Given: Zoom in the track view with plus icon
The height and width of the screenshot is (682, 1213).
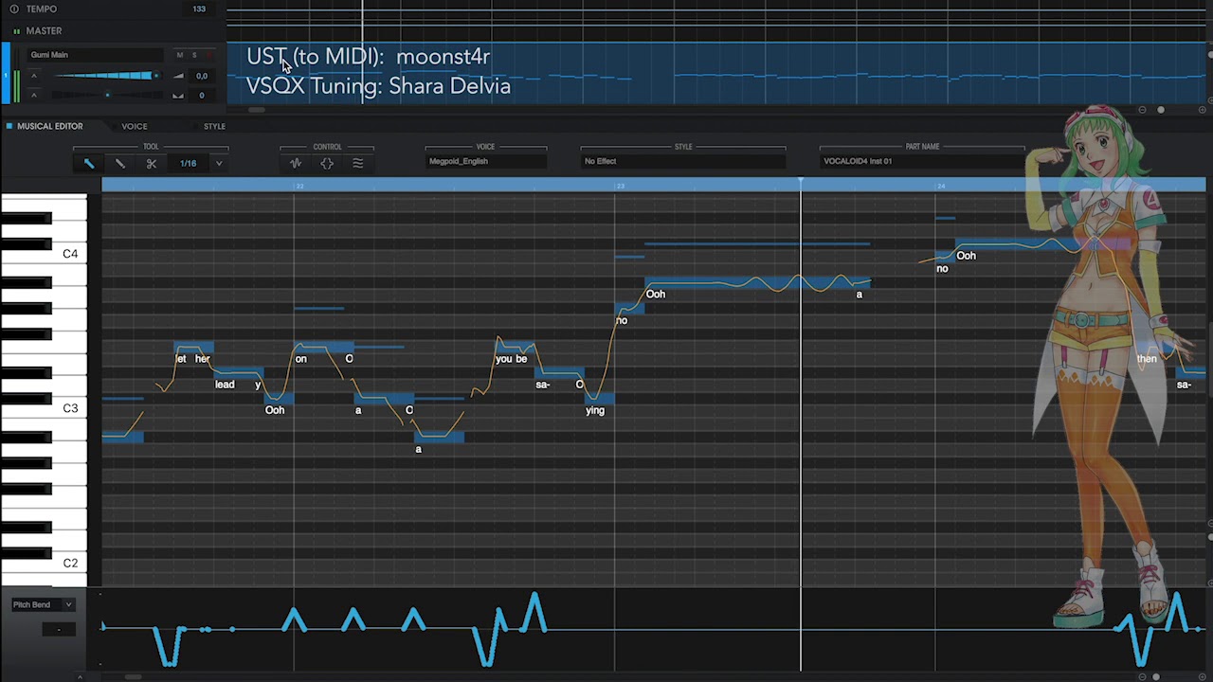Looking at the screenshot, I should pos(1202,110).
